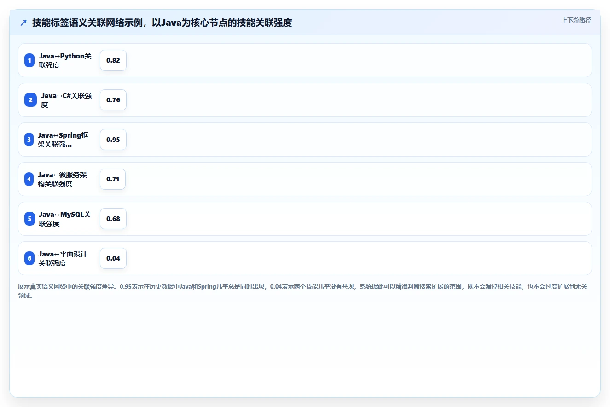Click the truncated Java↔Spring框架 label
This screenshot has width=610, height=407.
coord(63,140)
